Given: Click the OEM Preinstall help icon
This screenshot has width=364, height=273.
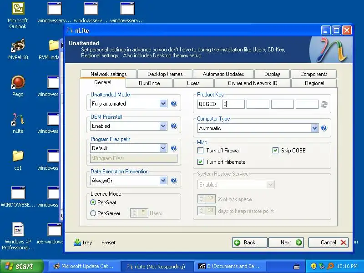Looking at the screenshot, I should (x=174, y=126).
